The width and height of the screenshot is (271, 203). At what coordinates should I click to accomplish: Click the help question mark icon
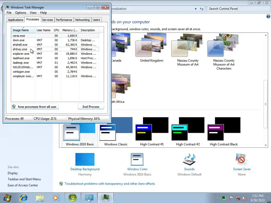268,16
